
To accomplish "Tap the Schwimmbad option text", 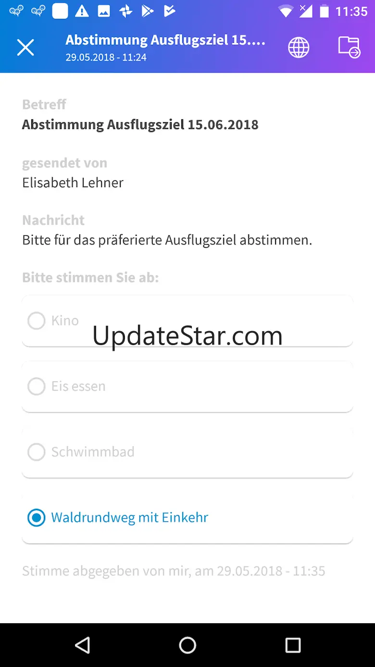I will pyautogui.click(x=93, y=452).
